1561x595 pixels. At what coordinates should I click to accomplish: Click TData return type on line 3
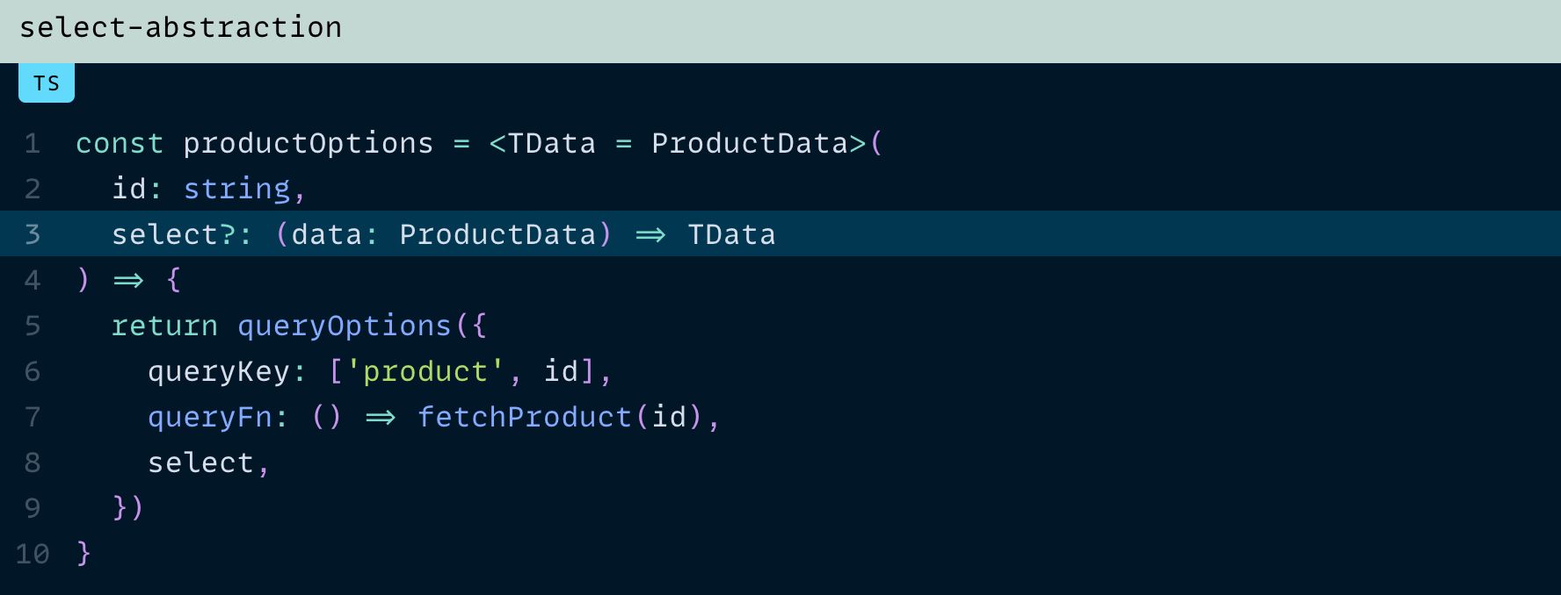(731, 235)
